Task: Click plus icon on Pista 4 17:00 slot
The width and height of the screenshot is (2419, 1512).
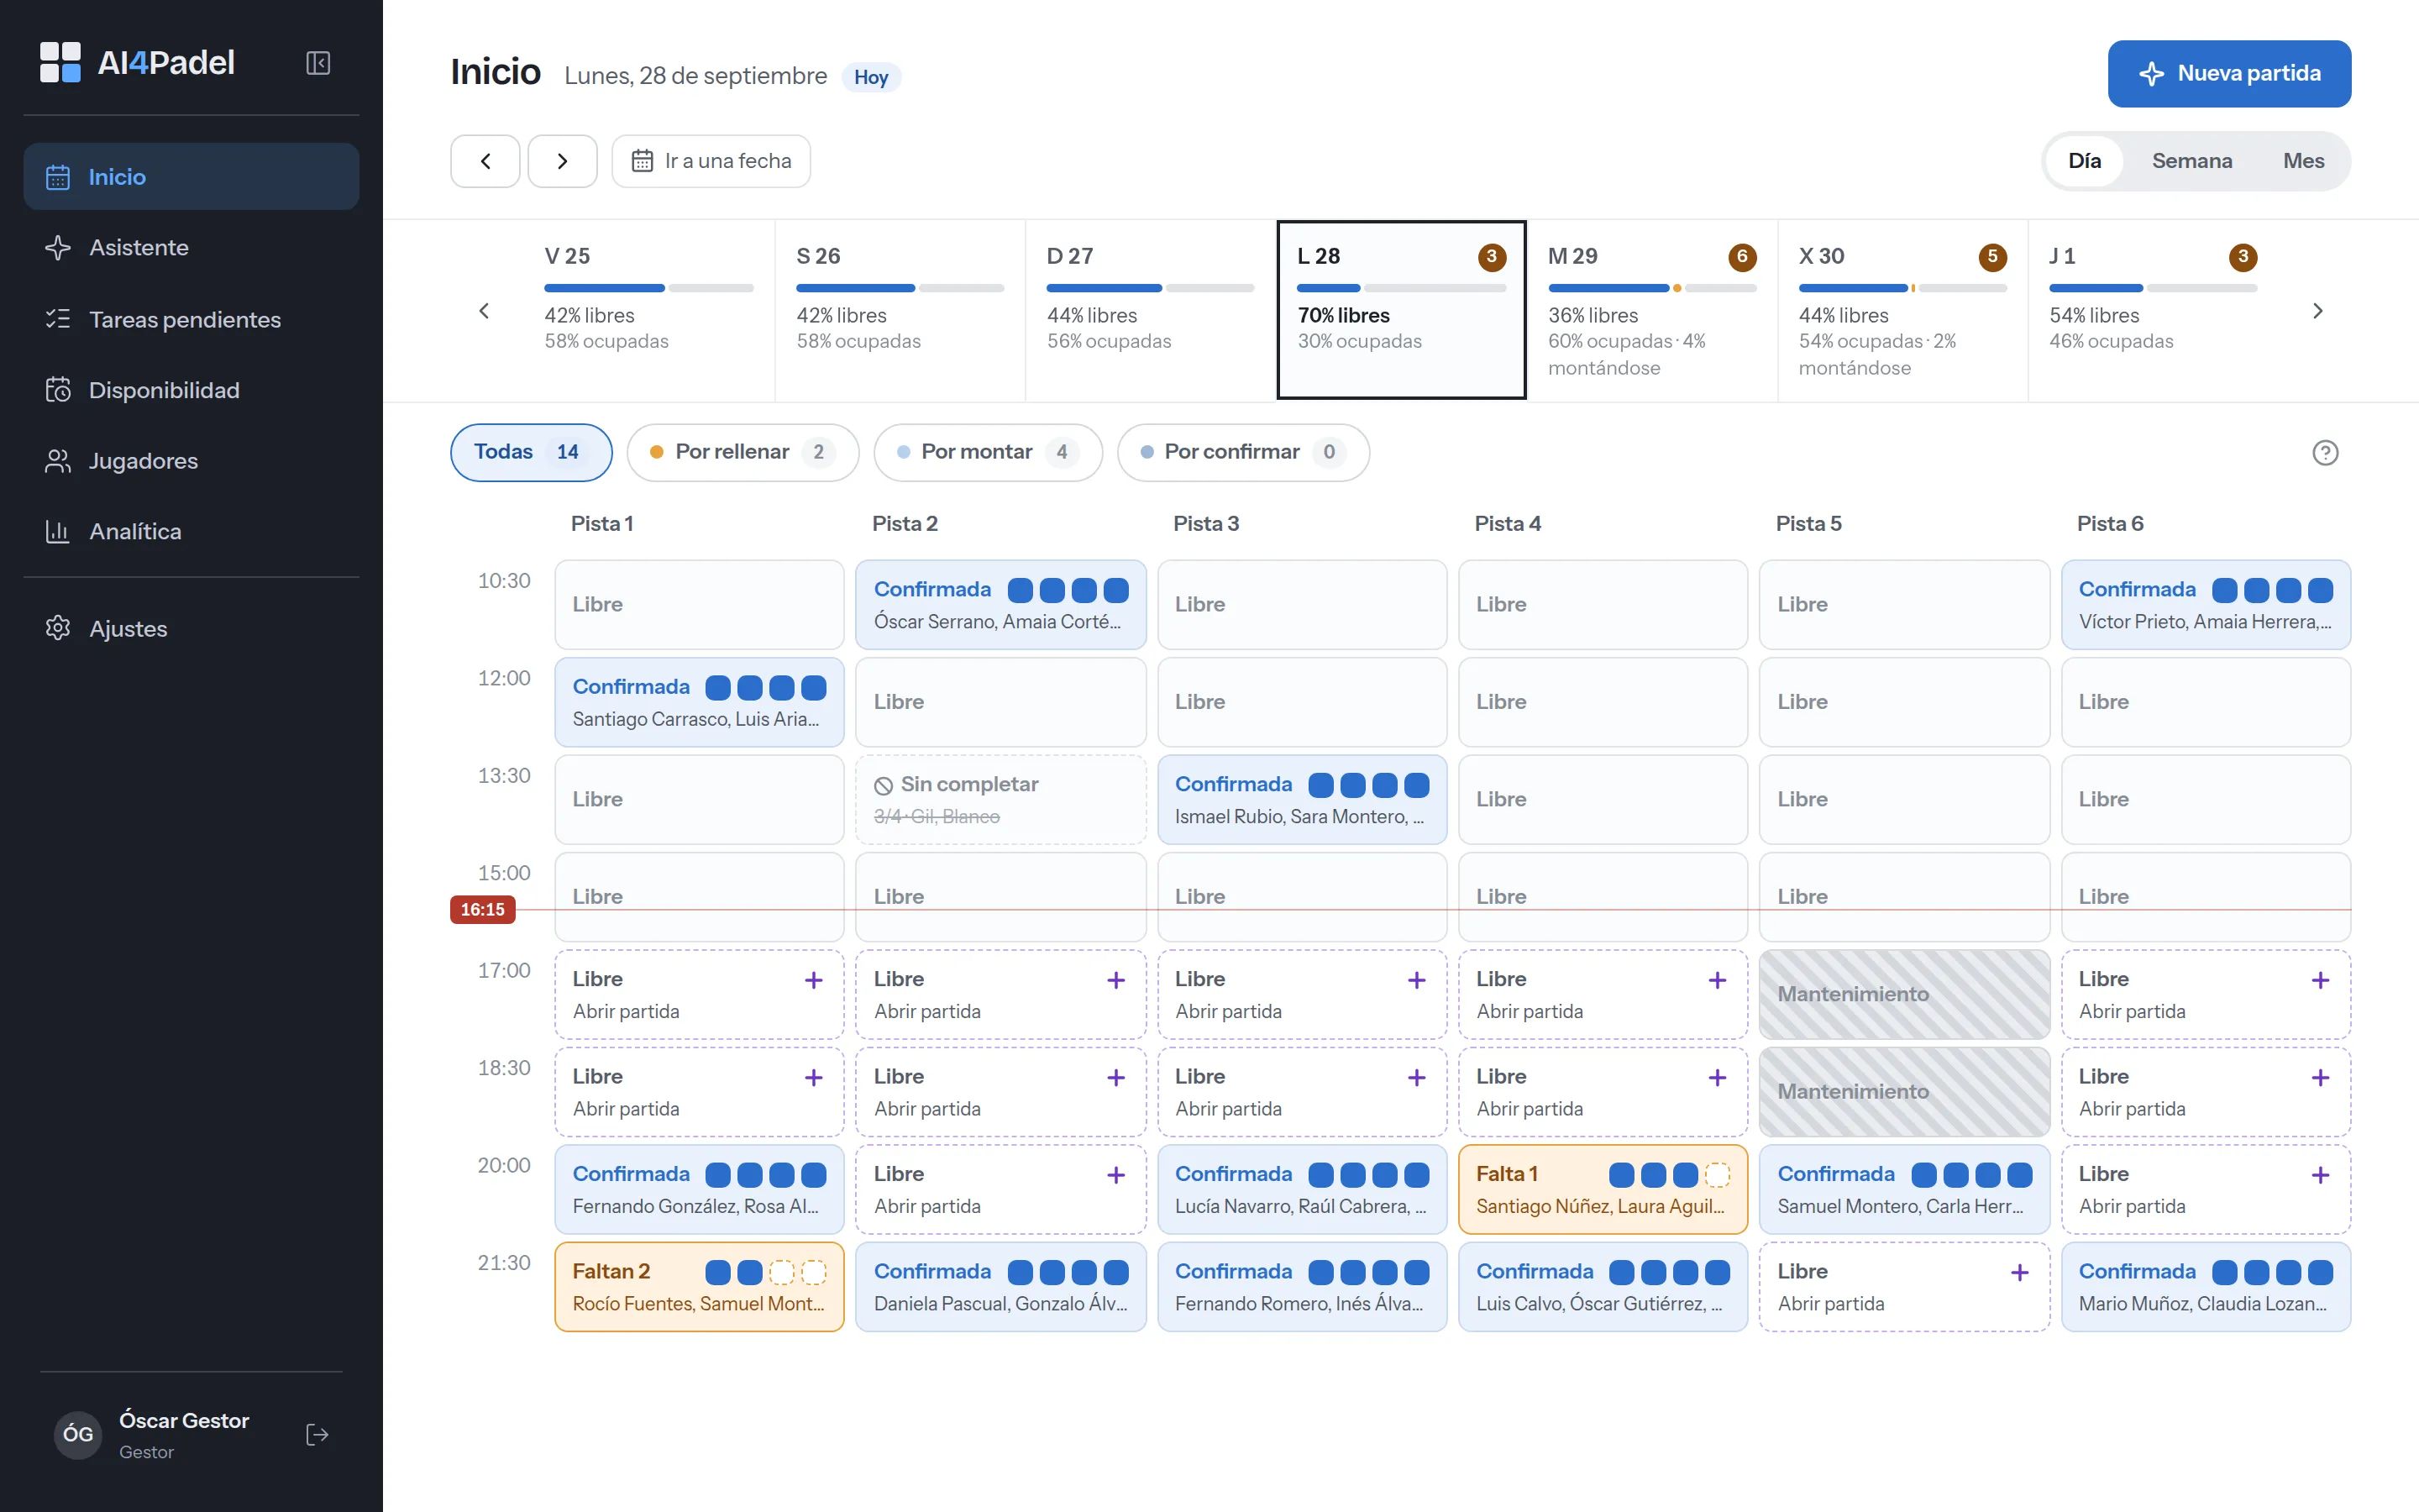Action: click(1718, 980)
